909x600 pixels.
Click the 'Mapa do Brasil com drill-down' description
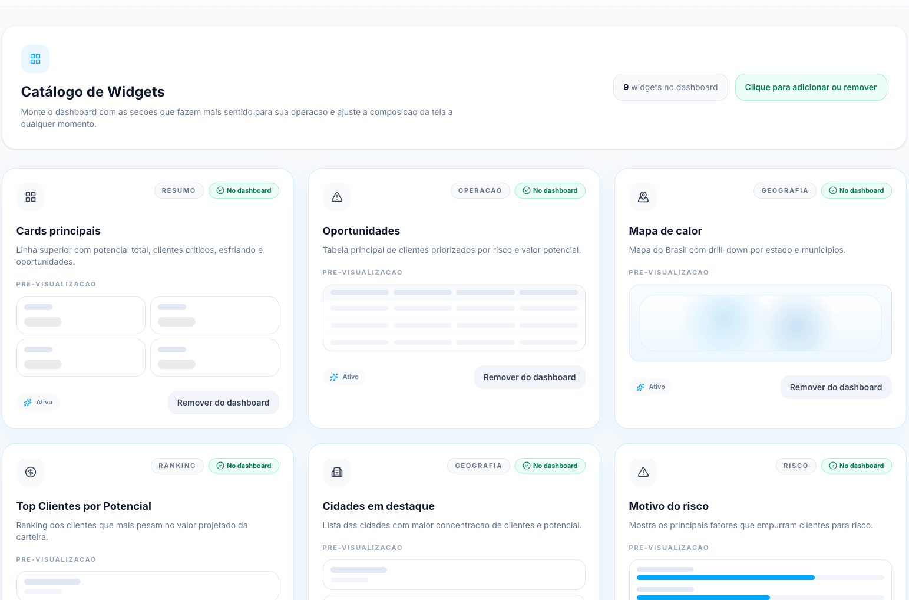[x=737, y=250]
